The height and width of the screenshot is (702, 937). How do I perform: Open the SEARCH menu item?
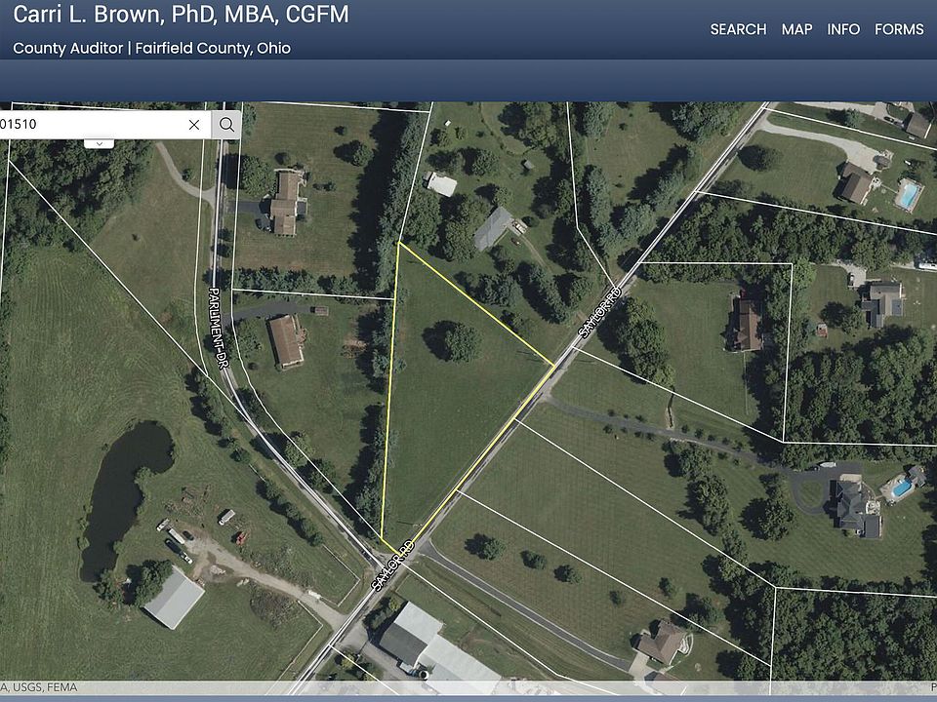738,29
